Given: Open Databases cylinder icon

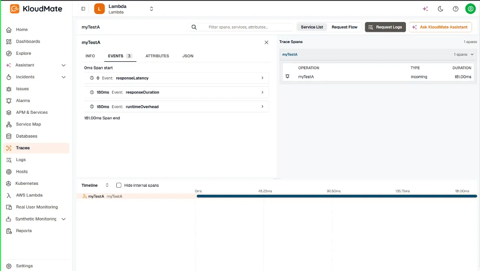Looking at the screenshot, I should pyautogui.click(x=9, y=136).
